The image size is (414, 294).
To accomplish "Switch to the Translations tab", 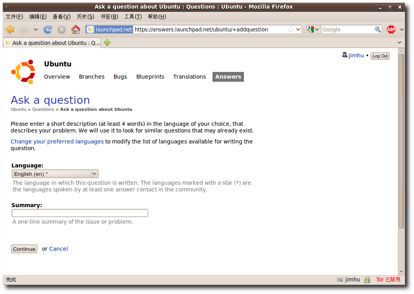I will (189, 77).
